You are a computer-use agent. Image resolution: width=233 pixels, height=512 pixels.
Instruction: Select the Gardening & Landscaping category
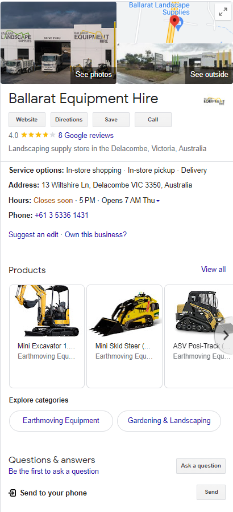pyautogui.click(x=169, y=421)
